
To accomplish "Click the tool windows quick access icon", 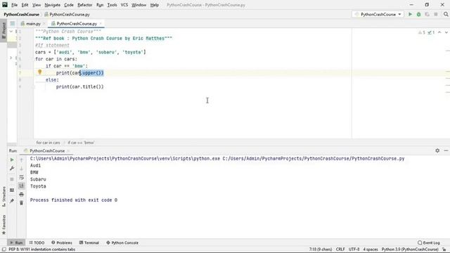I will (x=4, y=249).
